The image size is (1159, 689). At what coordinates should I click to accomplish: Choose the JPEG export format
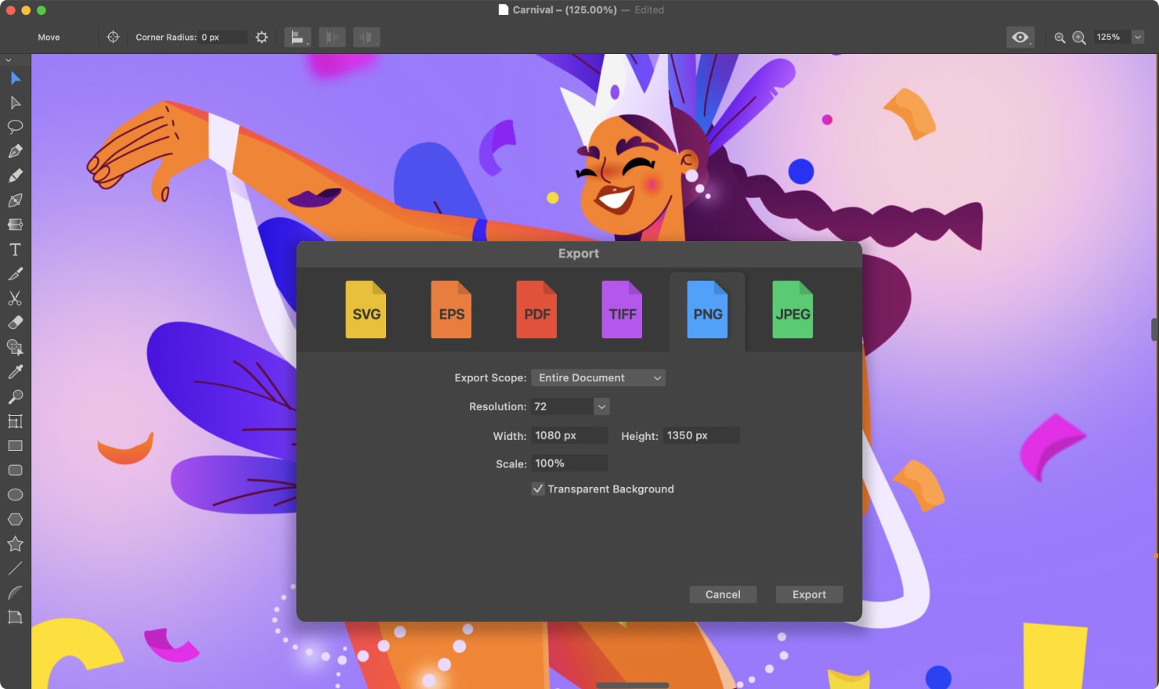tap(793, 310)
